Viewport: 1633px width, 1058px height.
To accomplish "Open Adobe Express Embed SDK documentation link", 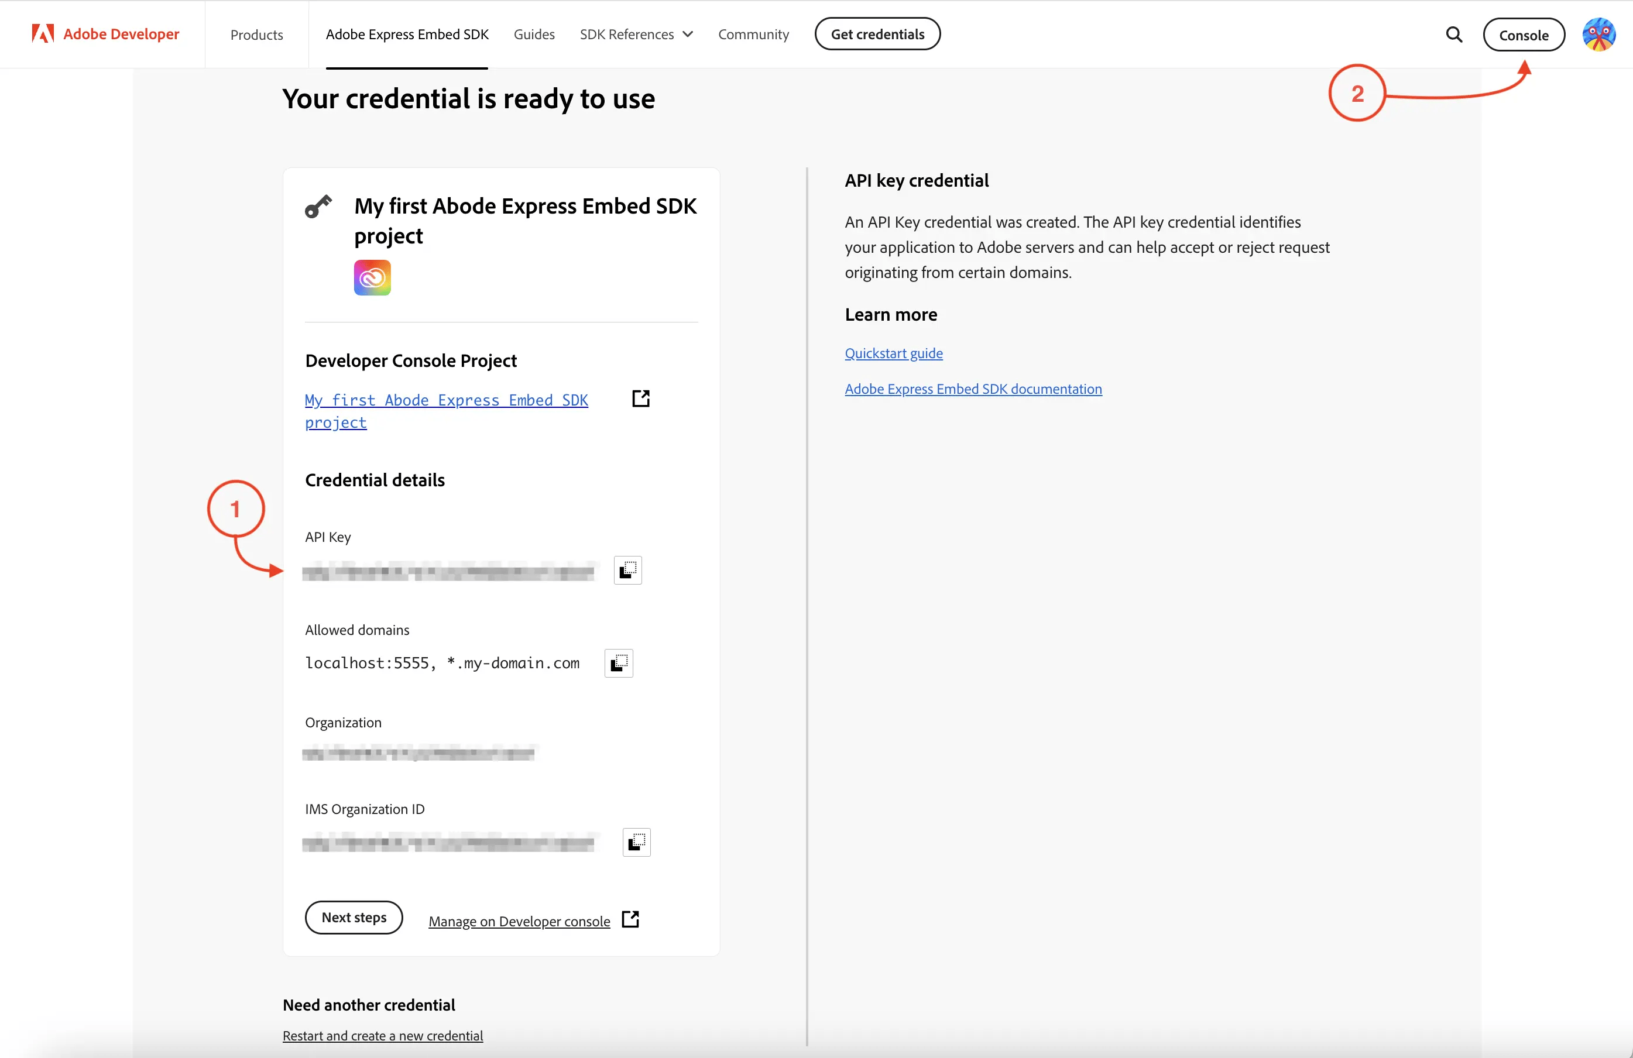I will (x=973, y=389).
